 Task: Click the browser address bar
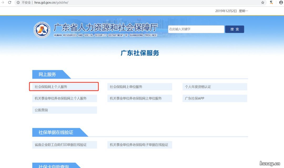(x=105, y=3)
